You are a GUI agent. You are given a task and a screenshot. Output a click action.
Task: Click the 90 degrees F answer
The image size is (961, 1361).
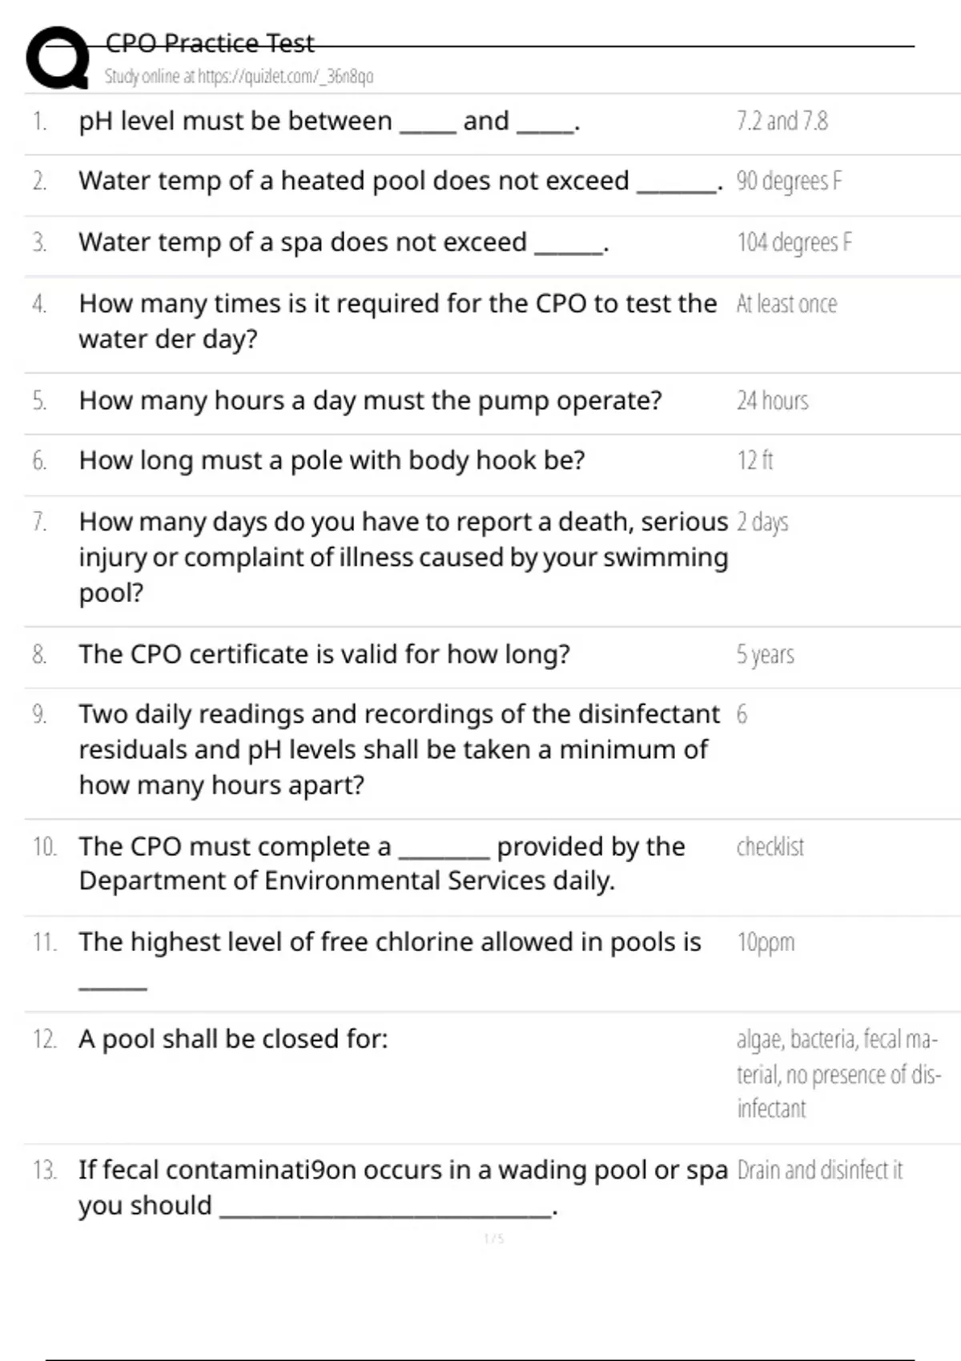789,181
